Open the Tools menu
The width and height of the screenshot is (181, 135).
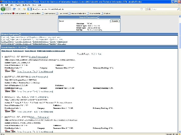coord(34,5)
